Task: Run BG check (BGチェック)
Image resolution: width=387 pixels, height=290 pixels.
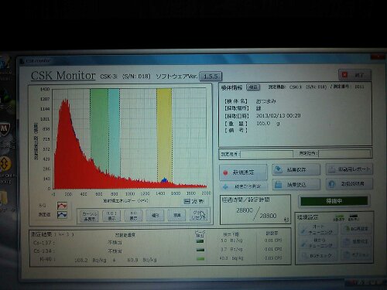Action: click(x=318, y=256)
